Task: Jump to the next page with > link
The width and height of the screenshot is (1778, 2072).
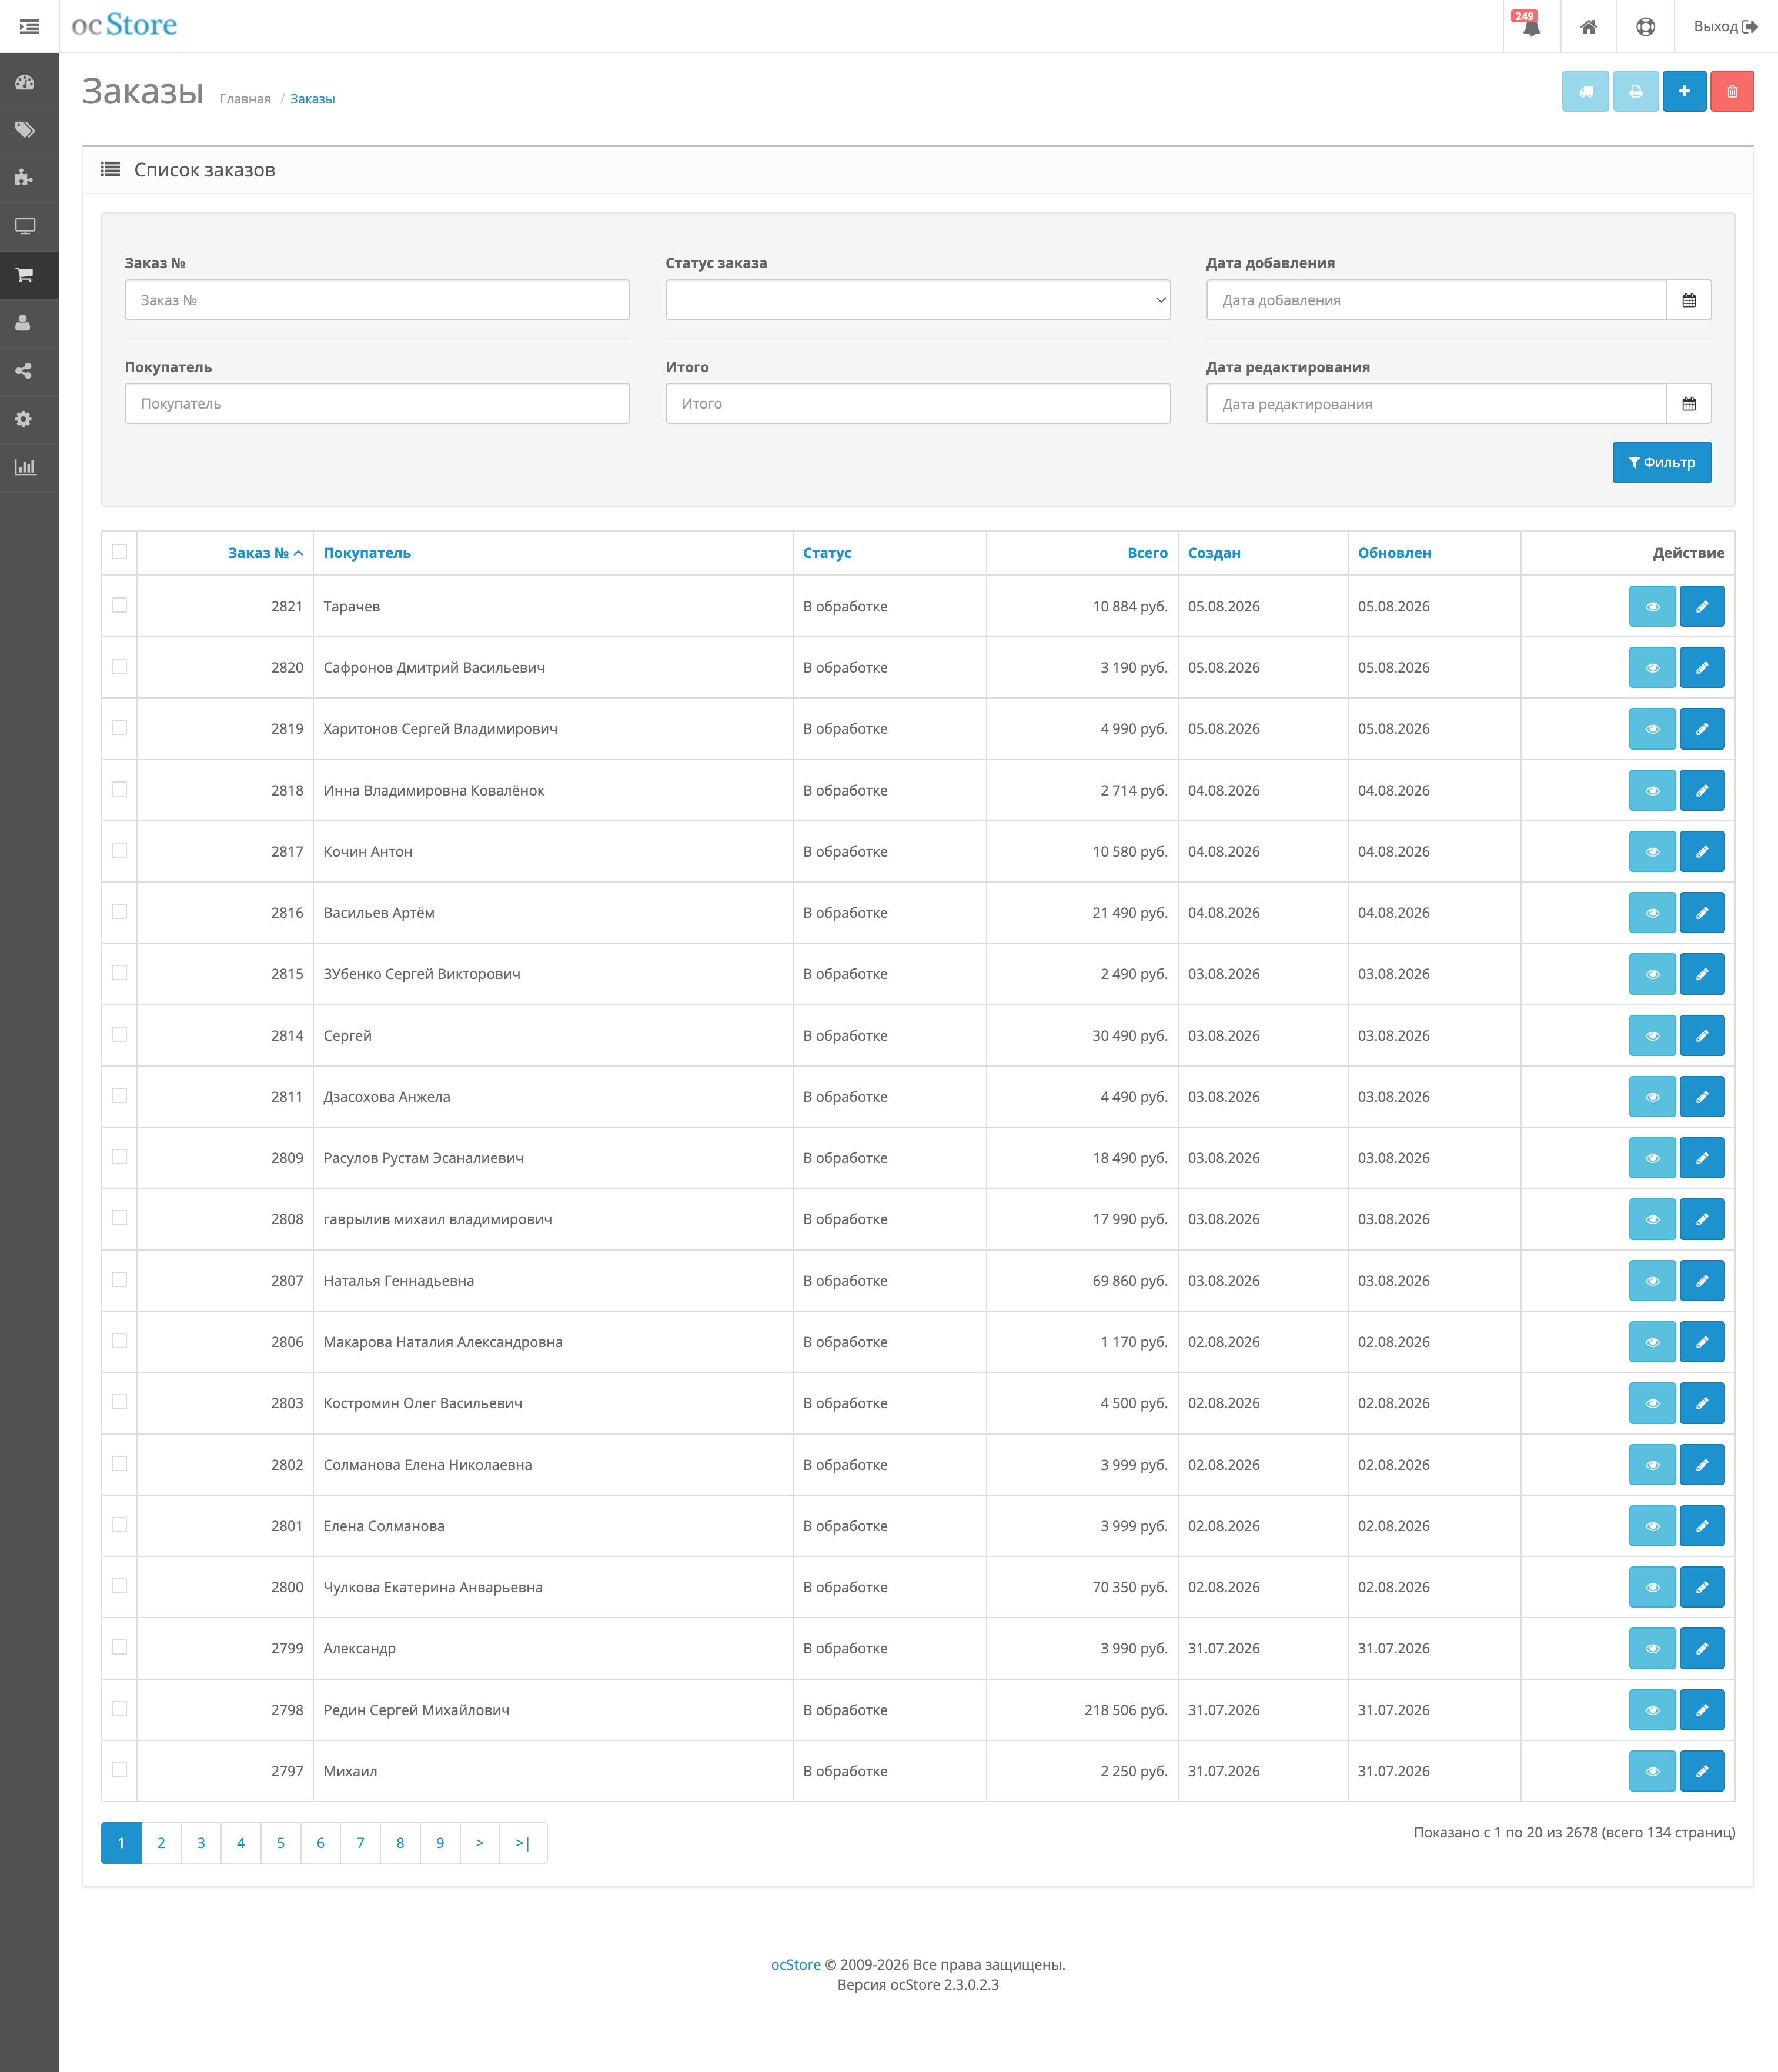Action: coord(480,1843)
